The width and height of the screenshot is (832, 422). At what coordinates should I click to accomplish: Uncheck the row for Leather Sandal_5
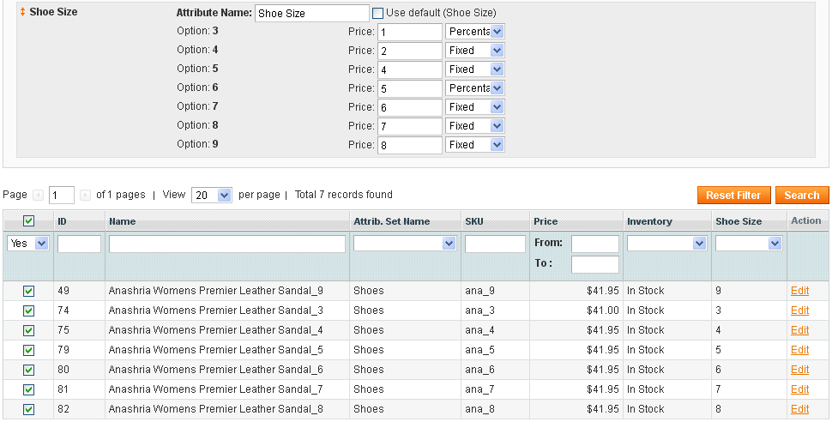(28, 350)
